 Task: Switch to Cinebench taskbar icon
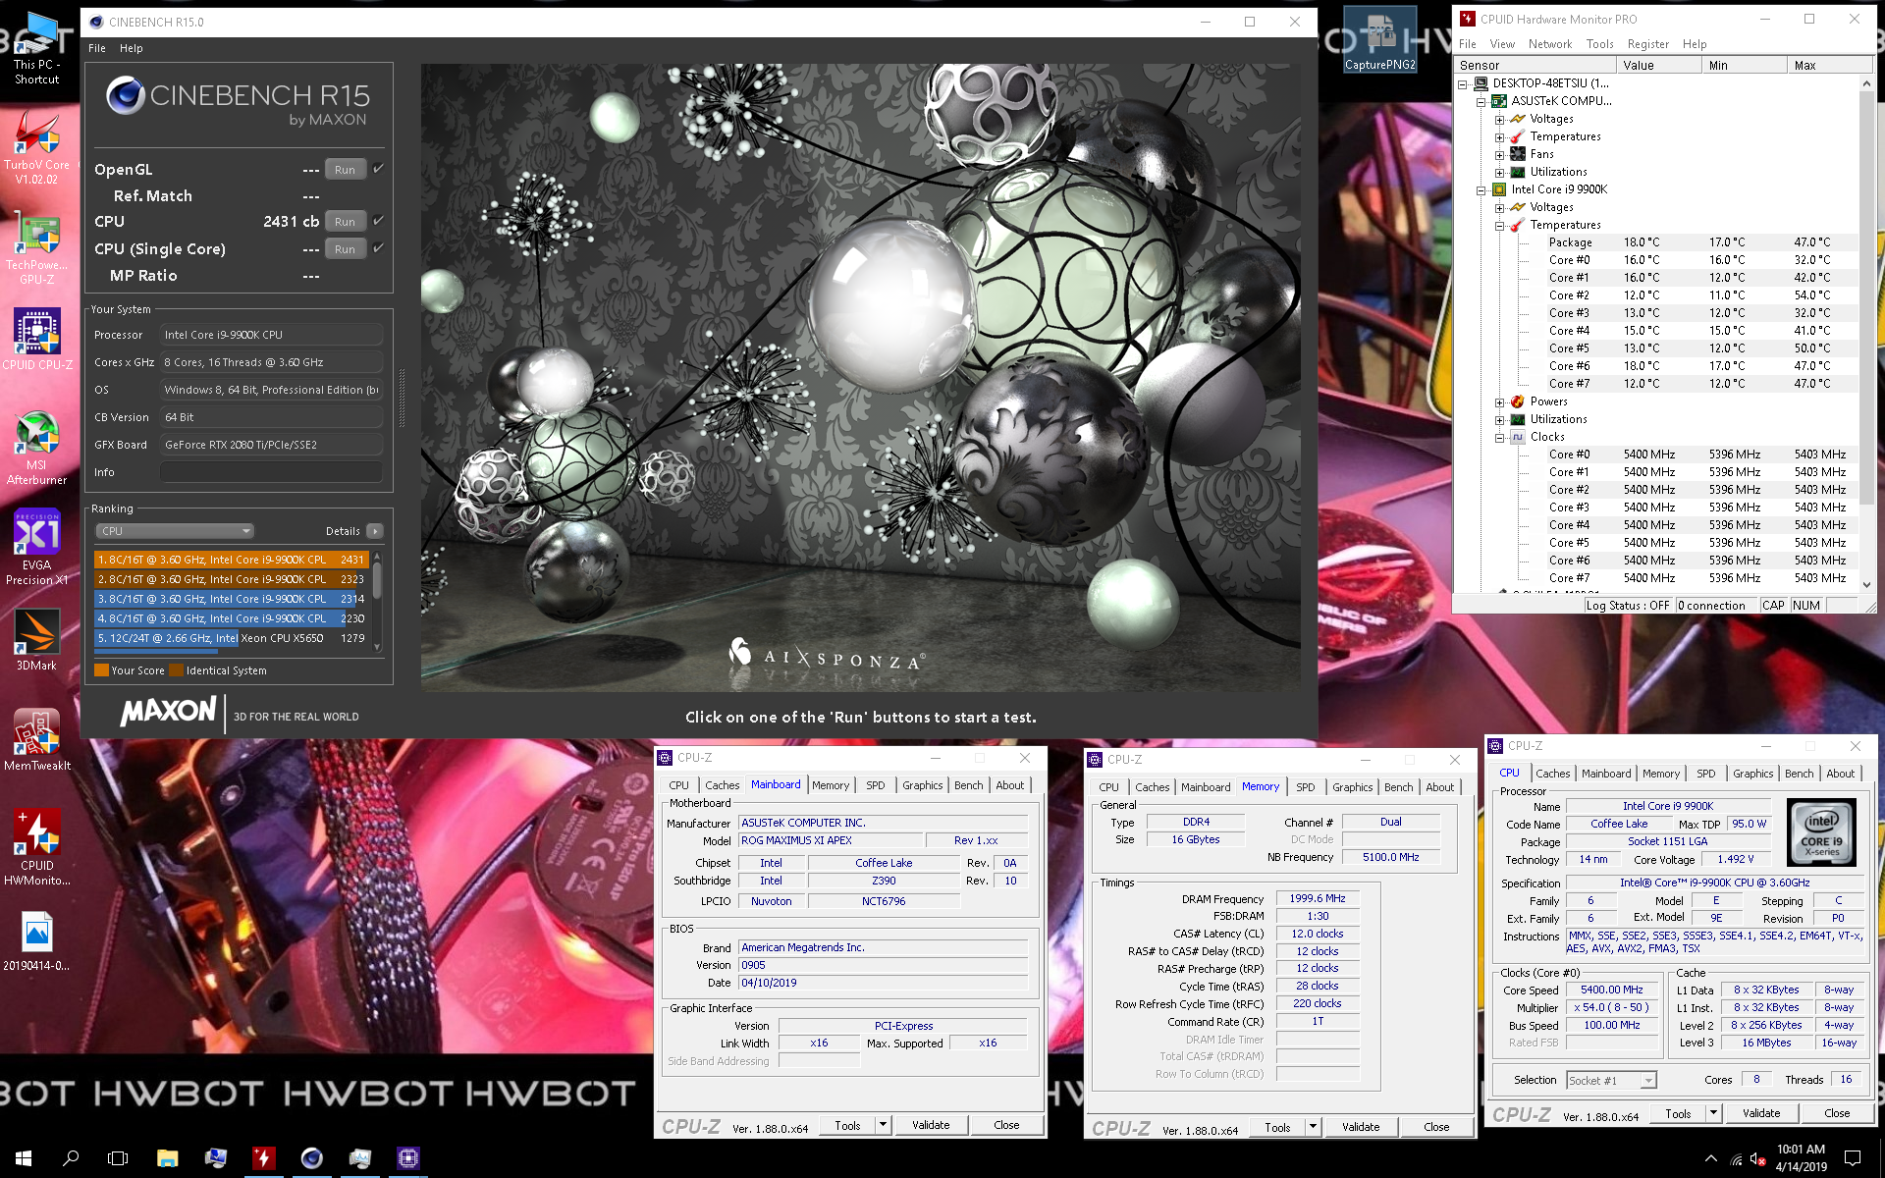pos(311,1158)
